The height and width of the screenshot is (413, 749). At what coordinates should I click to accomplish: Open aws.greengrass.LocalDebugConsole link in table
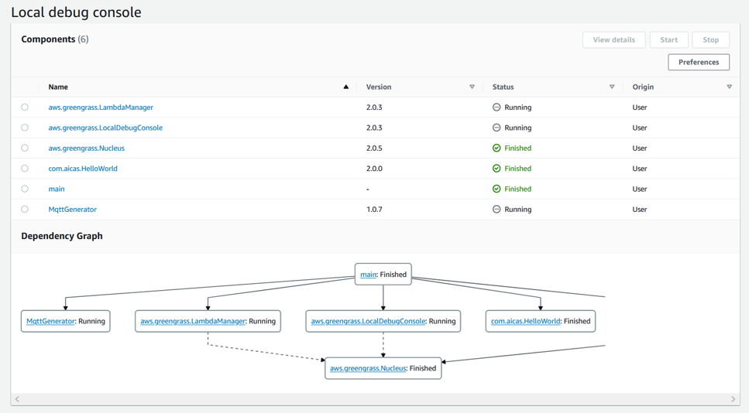tap(105, 128)
